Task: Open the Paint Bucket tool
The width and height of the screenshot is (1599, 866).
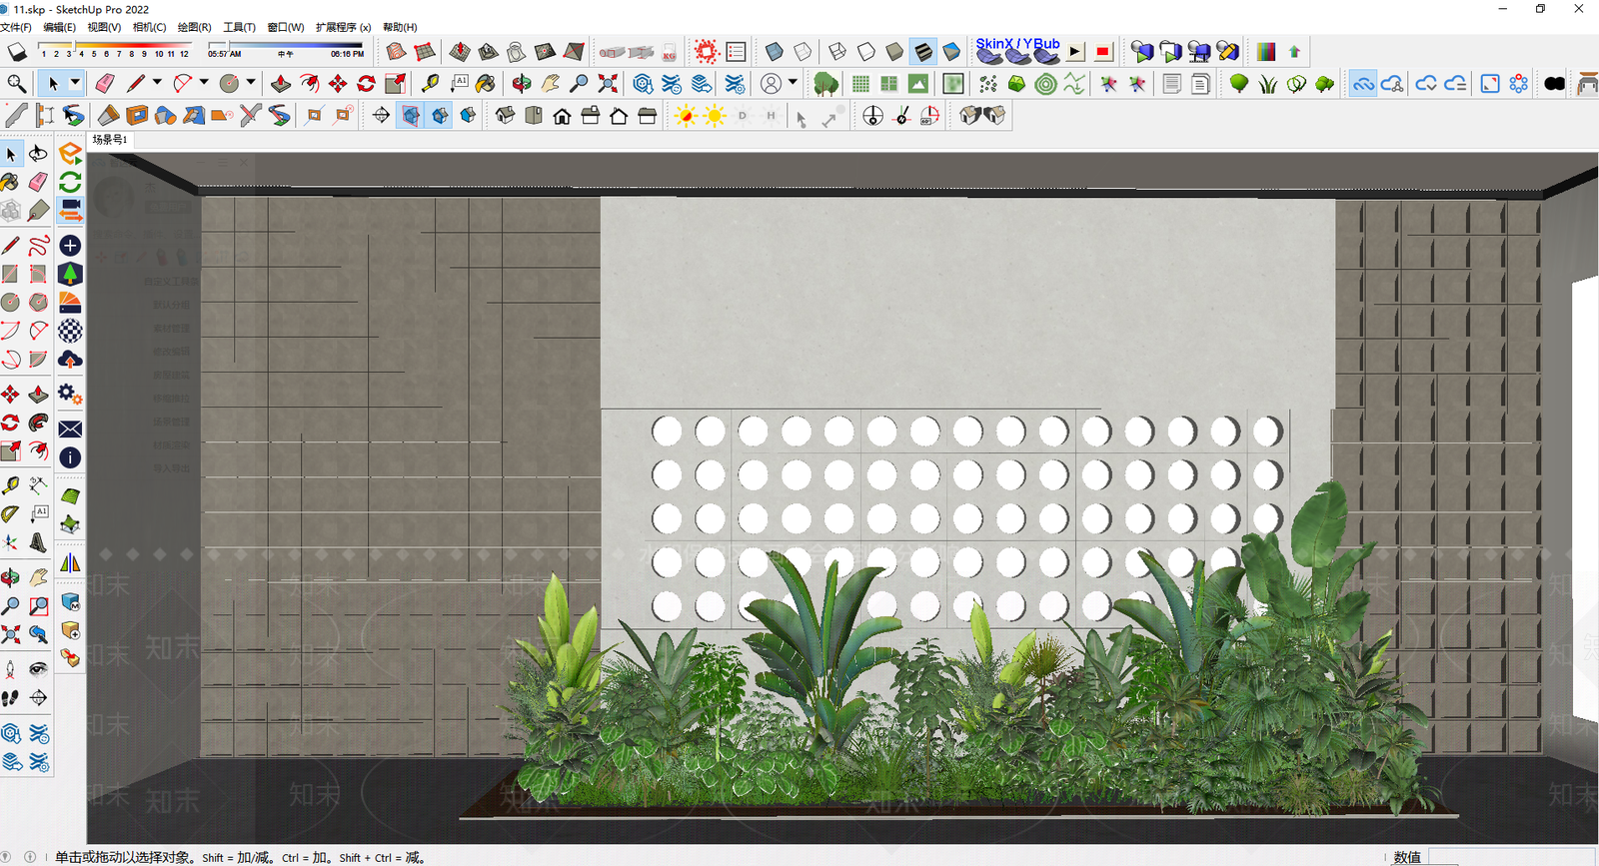Action: point(486,84)
